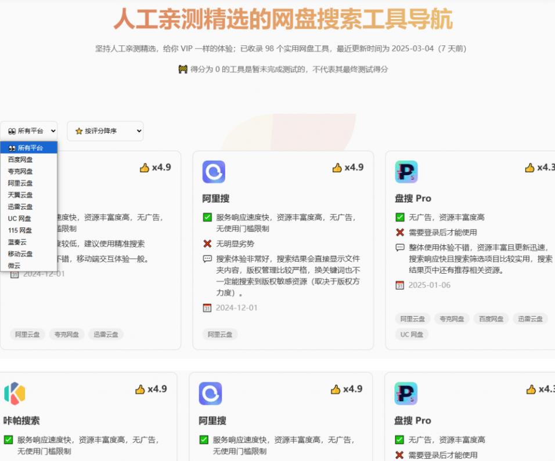Image resolution: width=555 pixels, height=461 pixels.
Task: Click 阿里云盘 tag in first partly covered card
Action: (x=27, y=335)
